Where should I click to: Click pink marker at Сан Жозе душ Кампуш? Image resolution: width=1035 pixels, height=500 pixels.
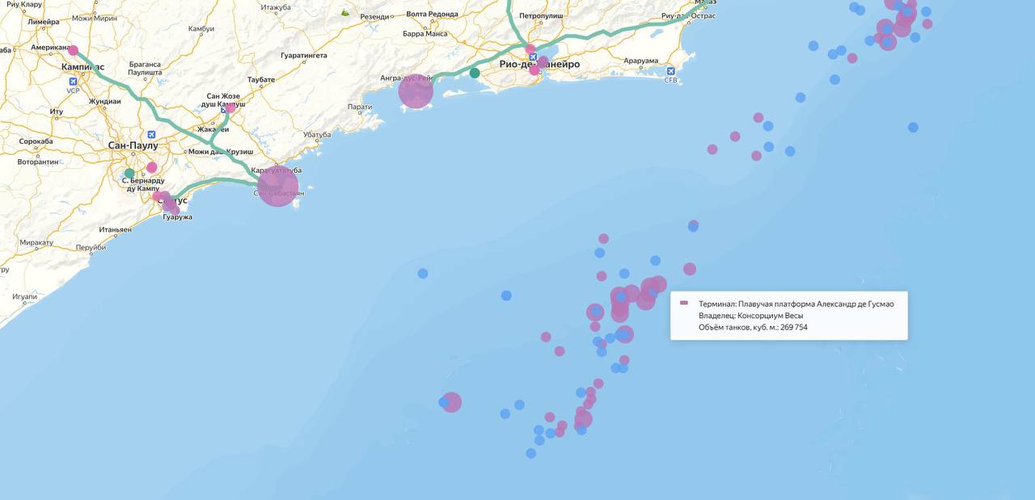pyautogui.click(x=230, y=107)
